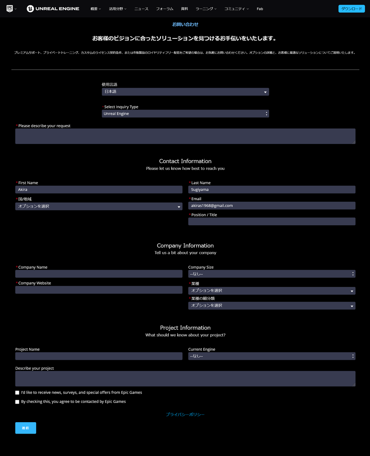Expand the chevron beside Epic Games logo

tap(16, 9)
